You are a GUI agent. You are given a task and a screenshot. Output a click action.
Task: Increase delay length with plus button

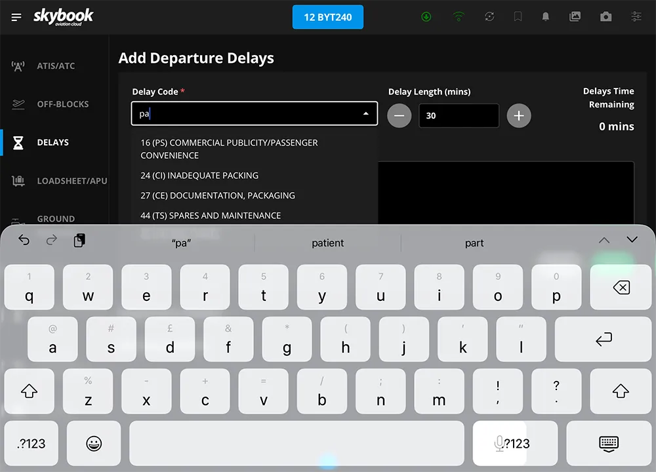(x=518, y=115)
